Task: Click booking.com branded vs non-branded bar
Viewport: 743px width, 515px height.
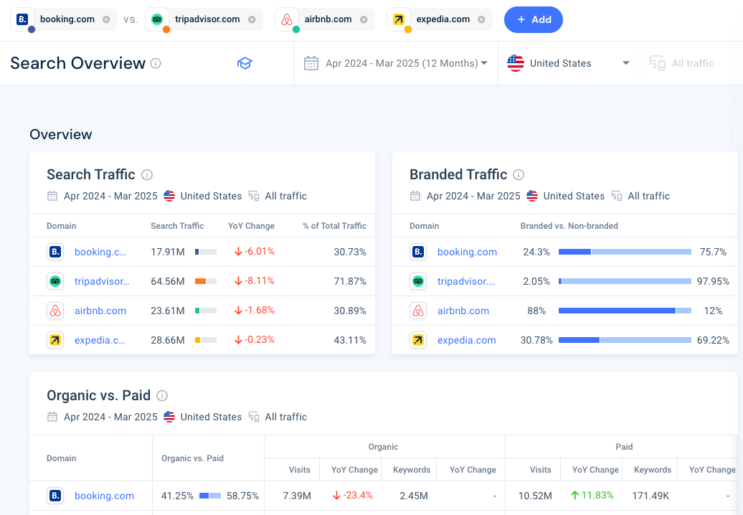Action: (x=625, y=252)
